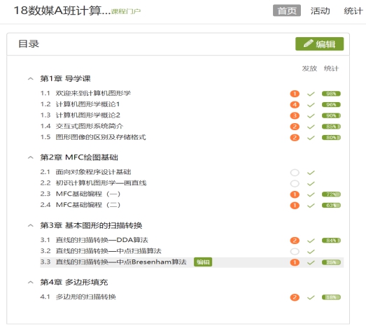Click the green checkmark on section 3.2

click(311, 252)
